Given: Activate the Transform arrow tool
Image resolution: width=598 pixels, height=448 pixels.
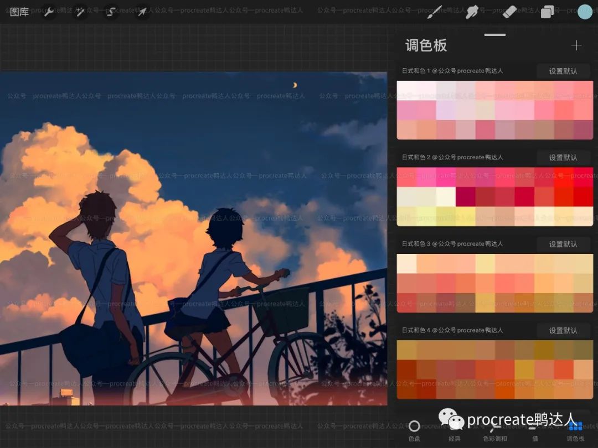Looking at the screenshot, I should 142,12.
